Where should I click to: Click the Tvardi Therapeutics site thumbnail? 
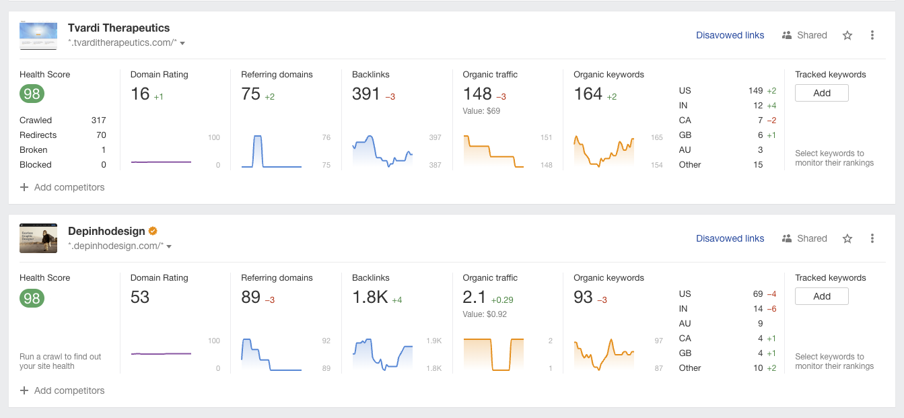(x=38, y=35)
